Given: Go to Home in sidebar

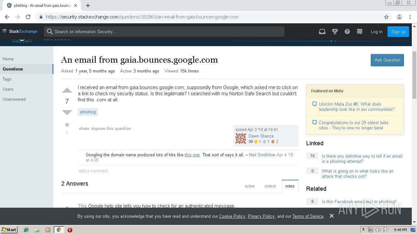Looking at the screenshot, I should coord(8,59).
